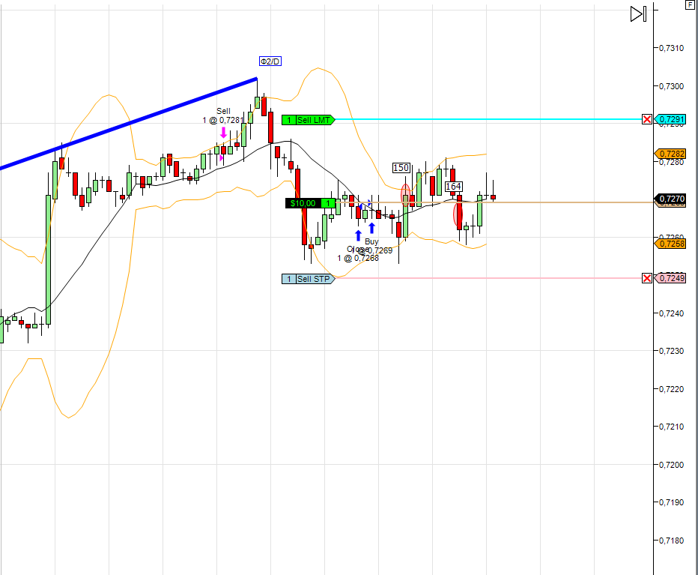Click the 0,7200 price axis label
The image size is (698, 575).
pos(671,465)
